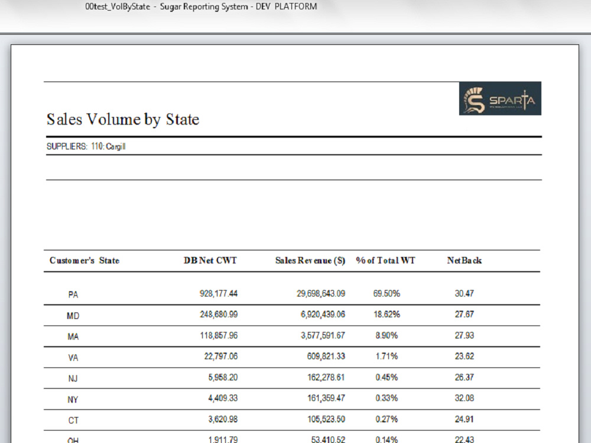591x443 pixels.
Task: Click the 1.71% total weight value
Action: (x=387, y=356)
